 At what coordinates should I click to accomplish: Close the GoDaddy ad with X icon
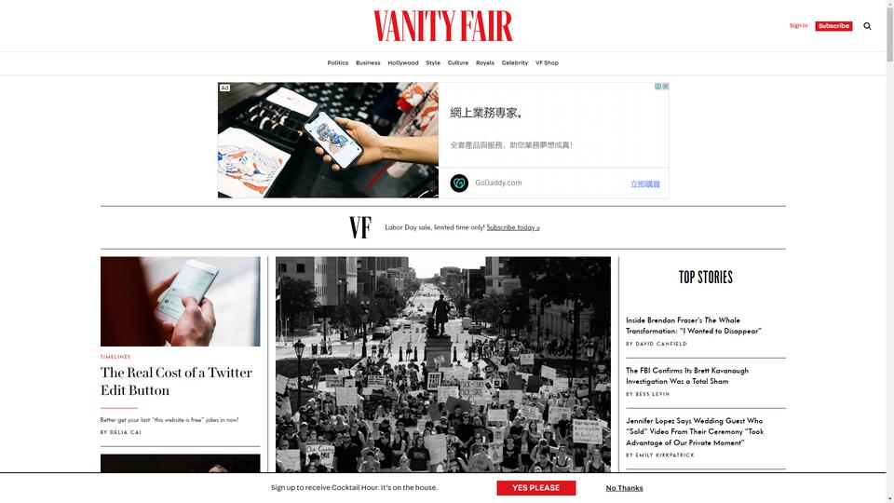[665, 87]
